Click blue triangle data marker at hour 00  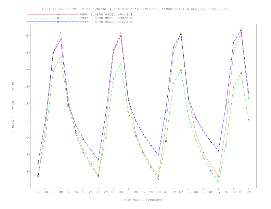[38, 163]
